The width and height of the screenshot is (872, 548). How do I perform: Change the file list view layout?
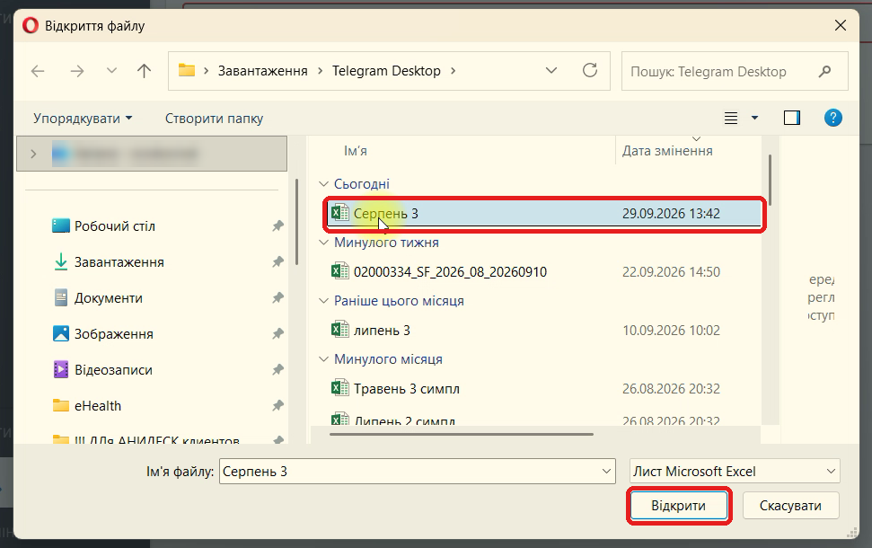point(731,118)
